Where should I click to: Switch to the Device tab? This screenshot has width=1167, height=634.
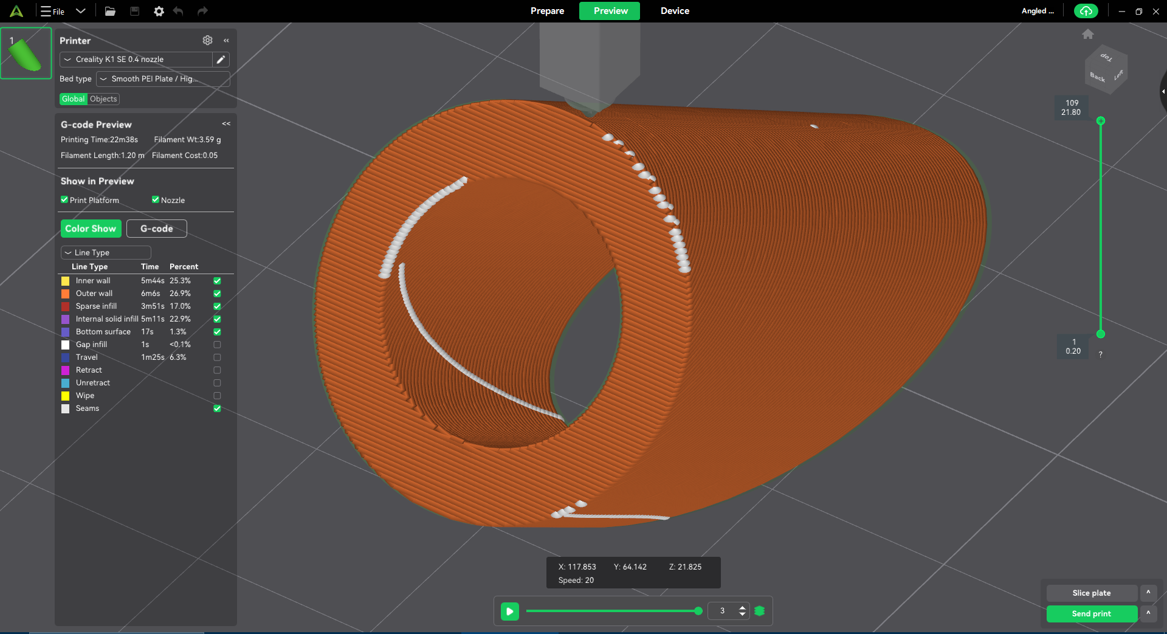[x=675, y=11]
